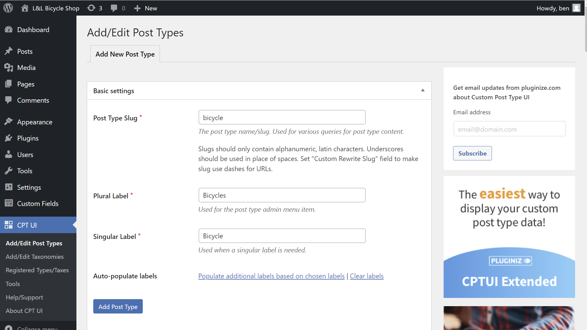Open the Custom Fields grid icon
The width and height of the screenshot is (587, 330).
9,204
